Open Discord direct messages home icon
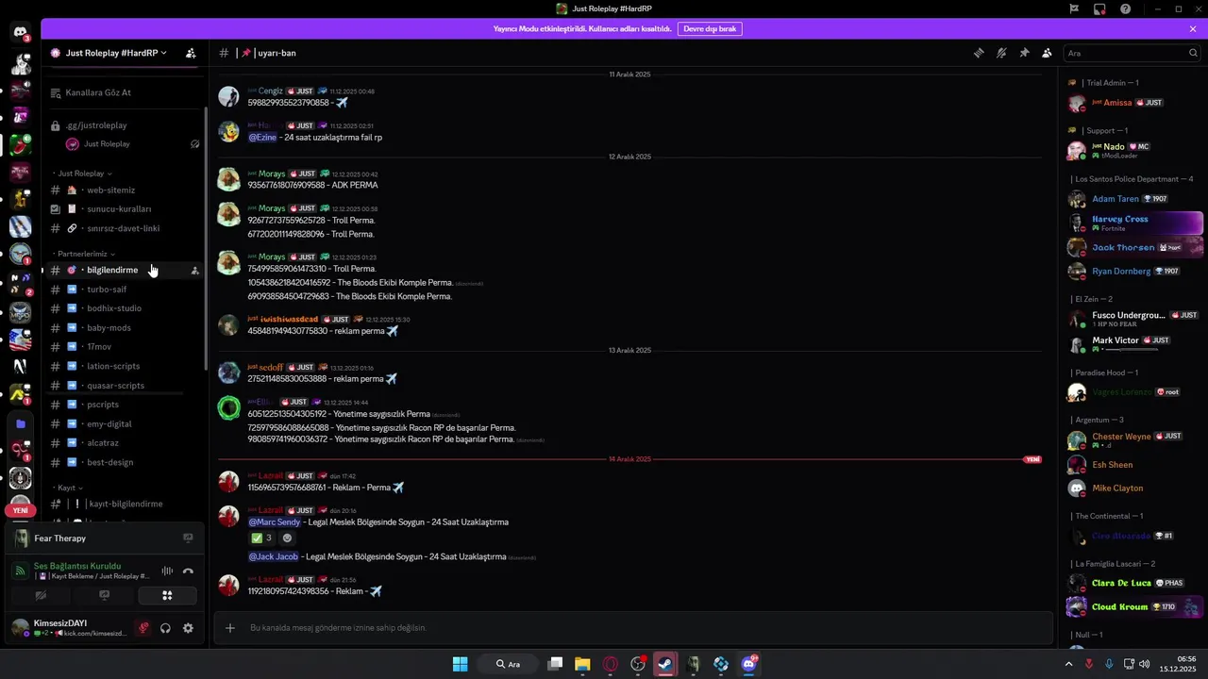Viewport: 1208px width, 679px height. point(20,32)
